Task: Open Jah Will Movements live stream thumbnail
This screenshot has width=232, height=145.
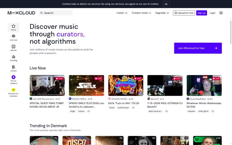Action: point(47,85)
